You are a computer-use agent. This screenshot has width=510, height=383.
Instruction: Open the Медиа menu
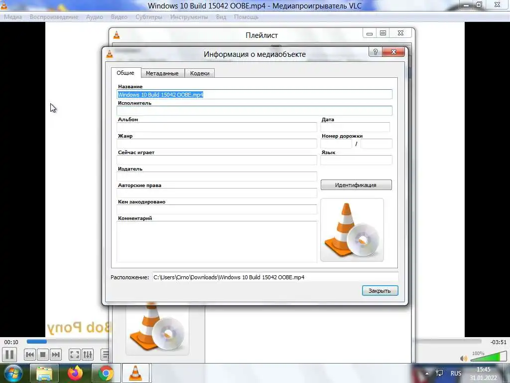[13, 17]
